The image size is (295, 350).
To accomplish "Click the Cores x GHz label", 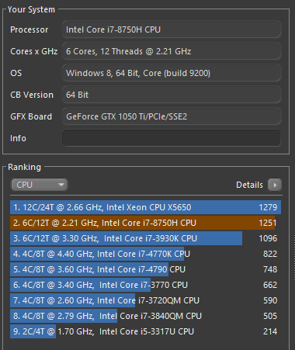I will click(x=34, y=51).
